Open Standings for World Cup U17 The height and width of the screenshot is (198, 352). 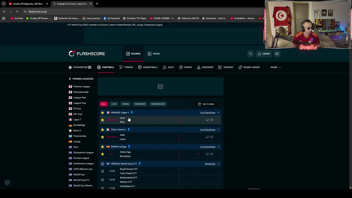pos(210,164)
